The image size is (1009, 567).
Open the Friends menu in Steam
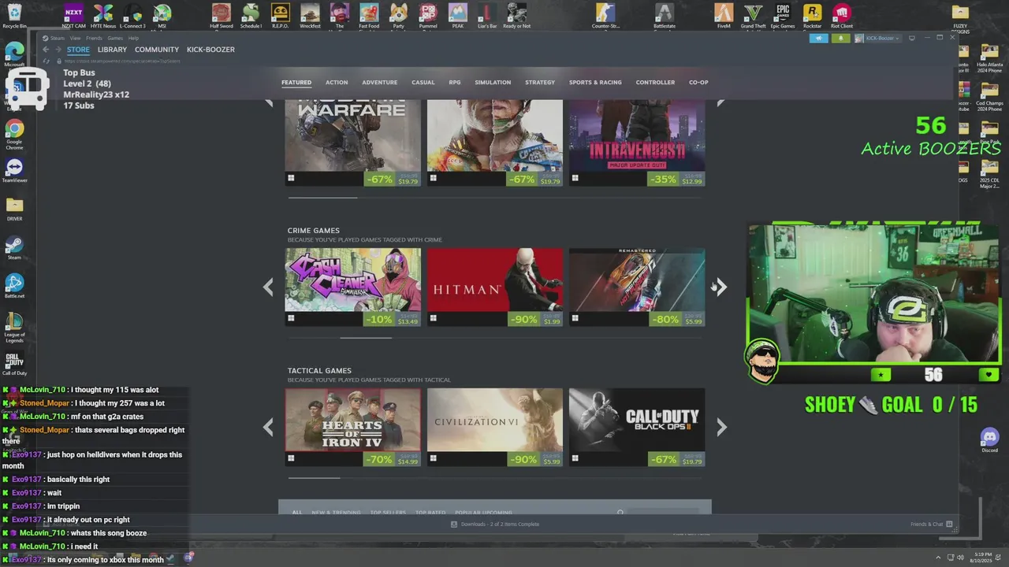pyautogui.click(x=94, y=38)
